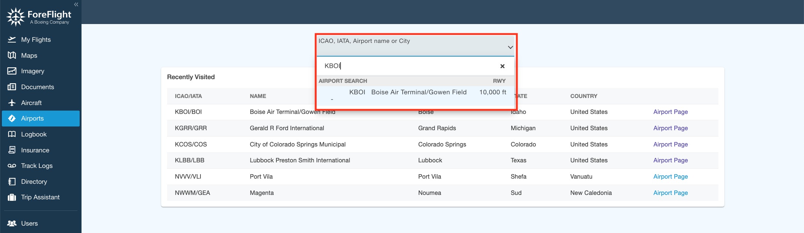The width and height of the screenshot is (804, 233).
Task: Click the My Flights airplane icon
Action: 12,40
